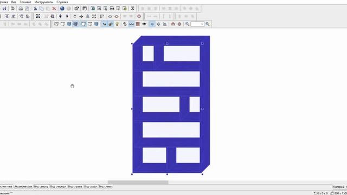Click the grid array icon
Viewport: 347px width, 195px height.
tap(38, 16)
